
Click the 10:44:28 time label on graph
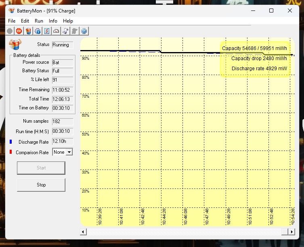point(164,217)
